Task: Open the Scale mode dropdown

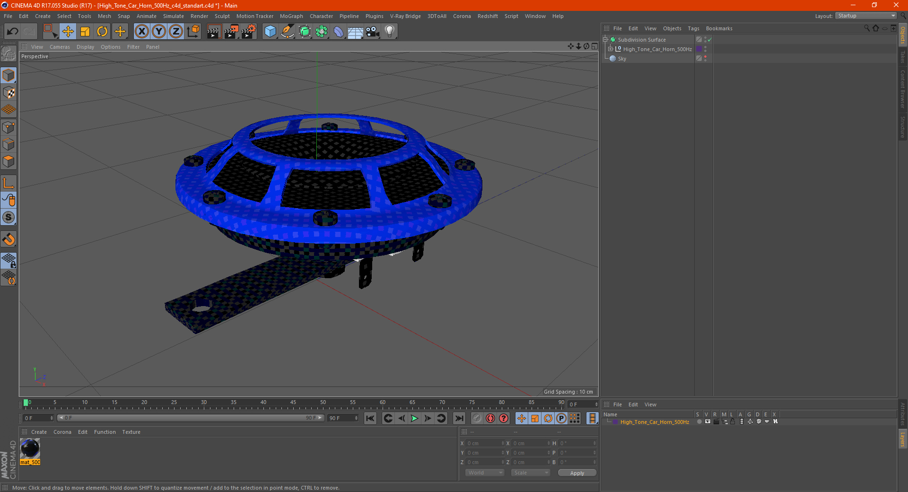Action: pos(530,473)
